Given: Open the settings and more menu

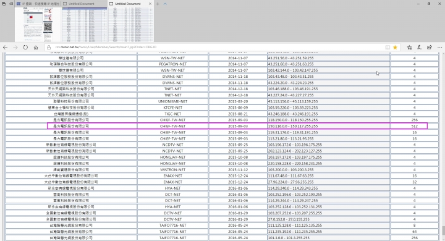Looking at the screenshot, I should (439, 48).
